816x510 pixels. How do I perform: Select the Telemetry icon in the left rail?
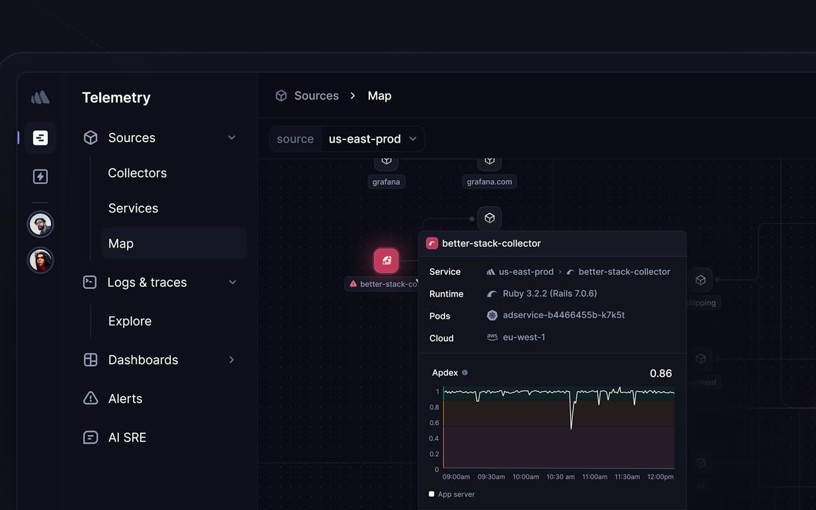[x=41, y=138]
